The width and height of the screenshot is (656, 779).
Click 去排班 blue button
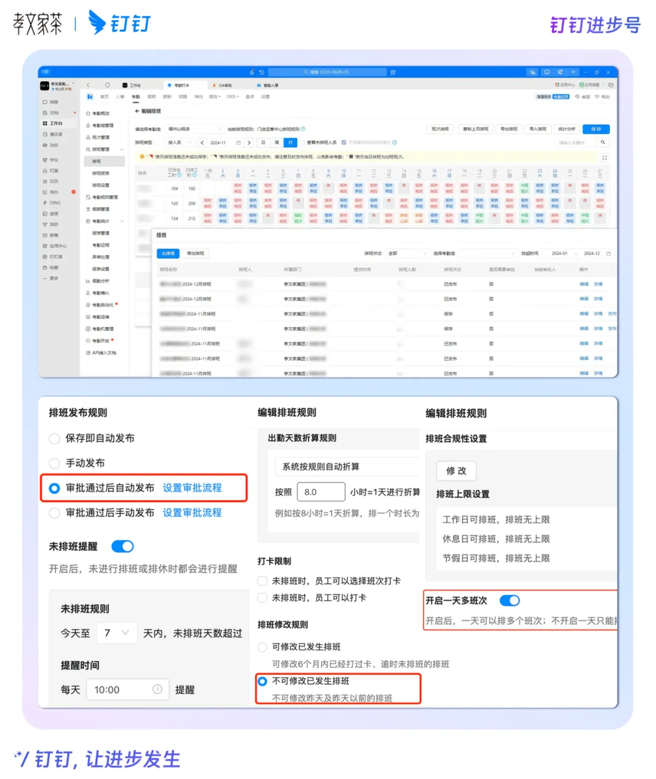tap(168, 253)
